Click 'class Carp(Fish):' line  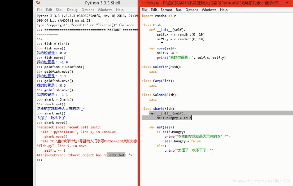click(157, 81)
